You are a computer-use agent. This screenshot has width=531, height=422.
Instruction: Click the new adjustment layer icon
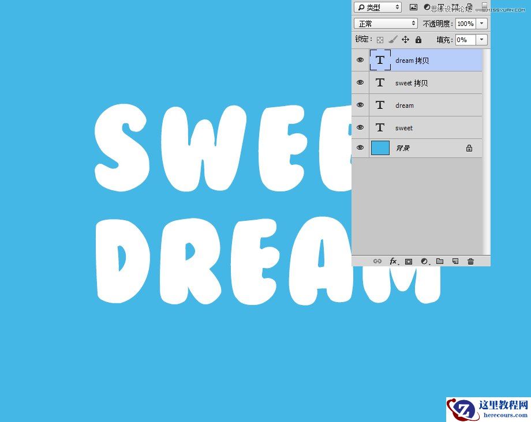click(x=424, y=261)
